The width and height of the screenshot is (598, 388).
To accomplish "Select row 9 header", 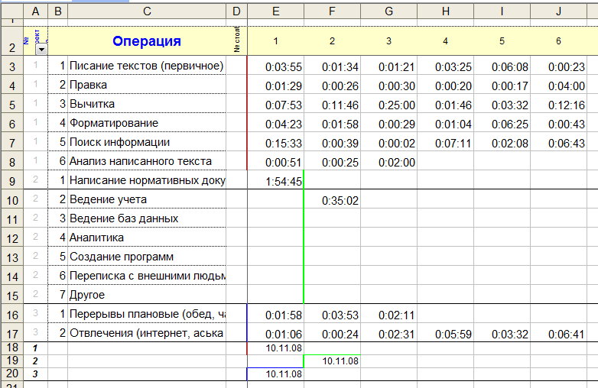I will (x=11, y=180).
